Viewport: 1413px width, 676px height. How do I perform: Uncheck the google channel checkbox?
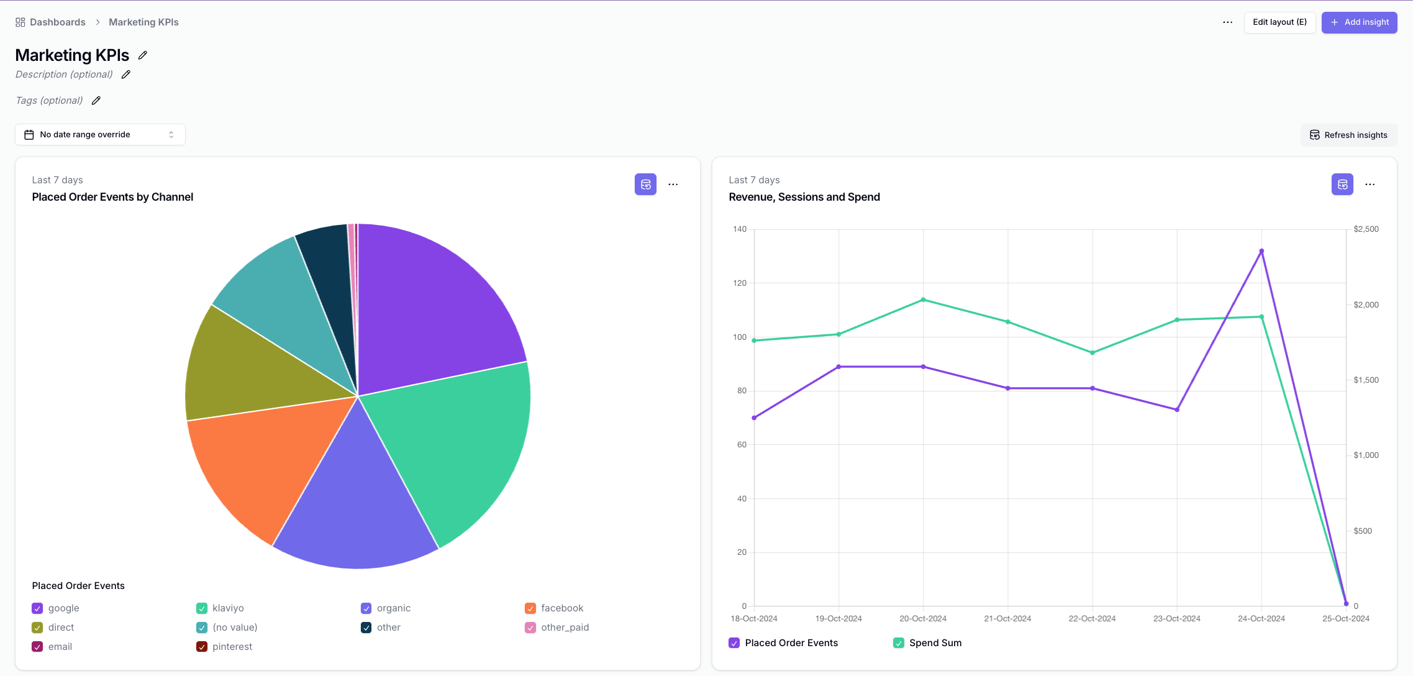click(x=37, y=608)
